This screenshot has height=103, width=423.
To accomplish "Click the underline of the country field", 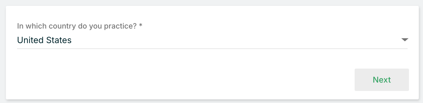I will (212, 49).
